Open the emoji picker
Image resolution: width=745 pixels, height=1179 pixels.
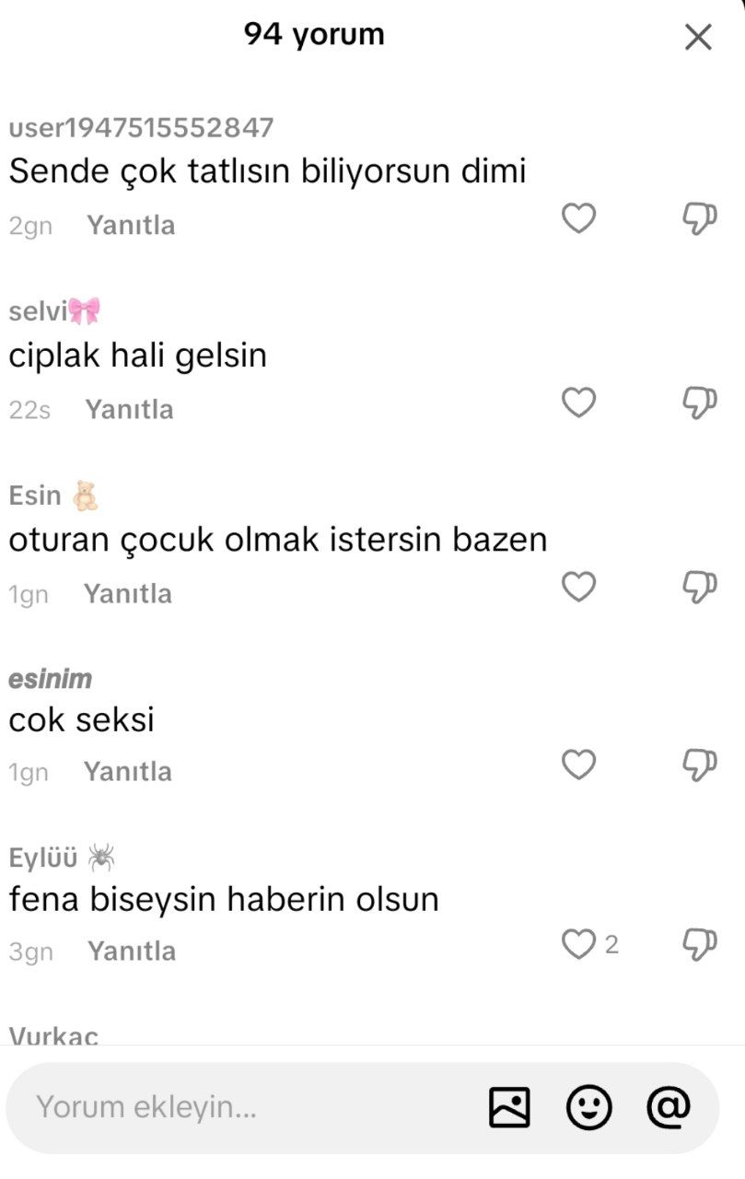click(x=589, y=1107)
